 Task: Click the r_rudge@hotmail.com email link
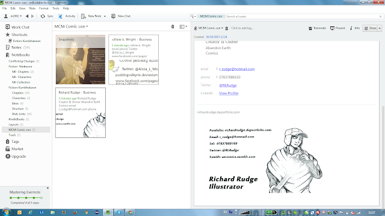point(236,69)
